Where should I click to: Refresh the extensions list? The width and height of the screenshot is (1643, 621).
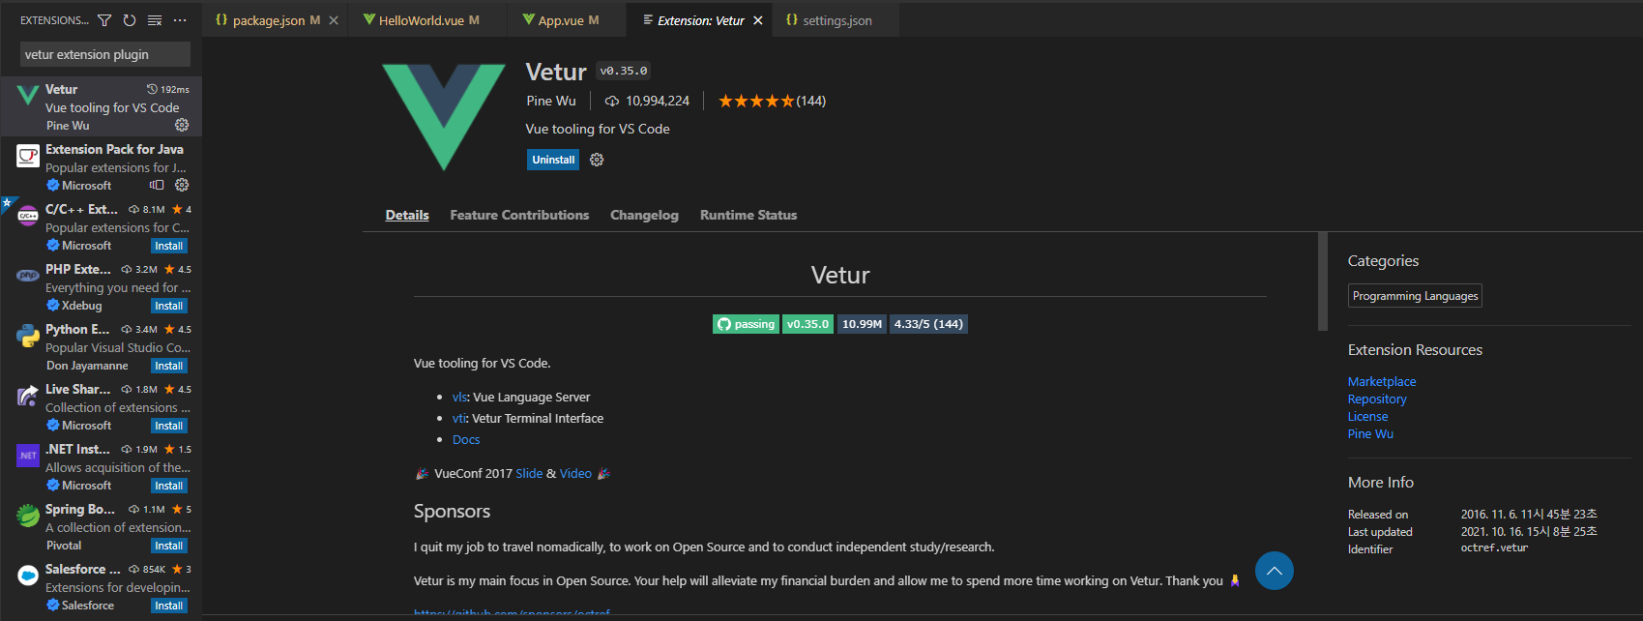click(x=130, y=20)
